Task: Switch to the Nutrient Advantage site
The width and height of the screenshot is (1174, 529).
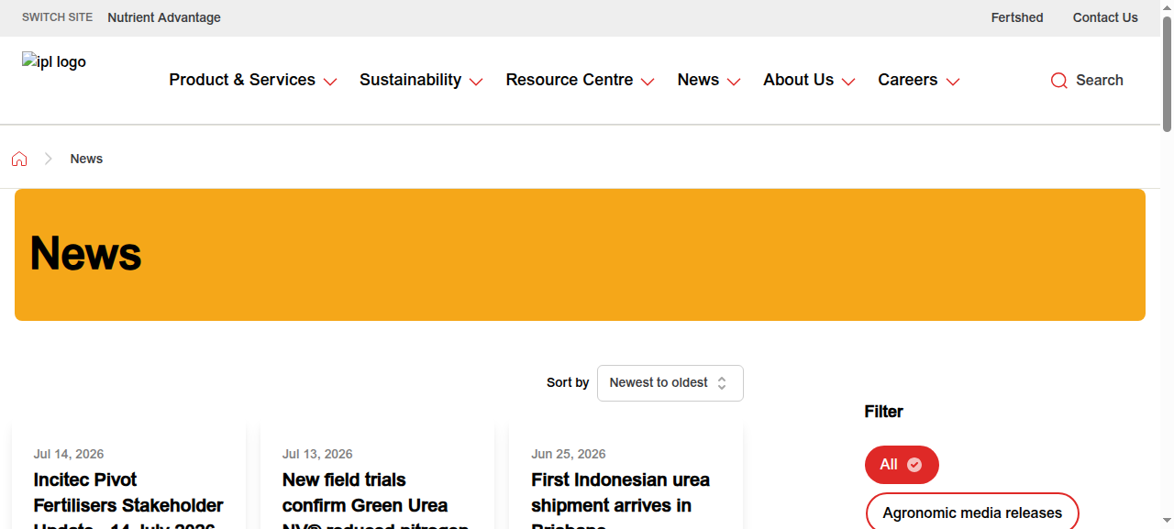Action: [164, 17]
